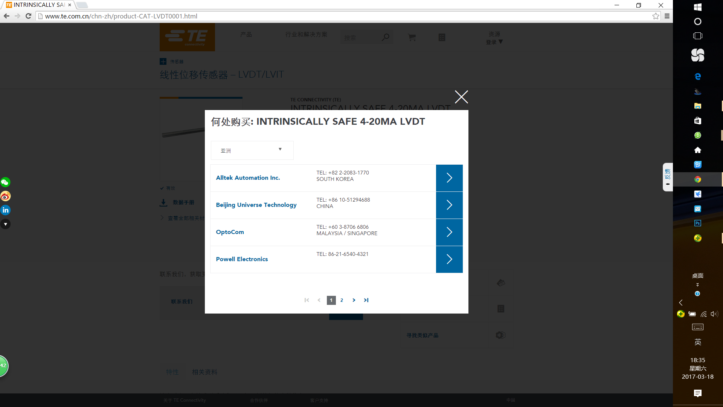Viewport: 723px width, 407px height.
Task: Reload the page
Action: (x=28, y=16)
